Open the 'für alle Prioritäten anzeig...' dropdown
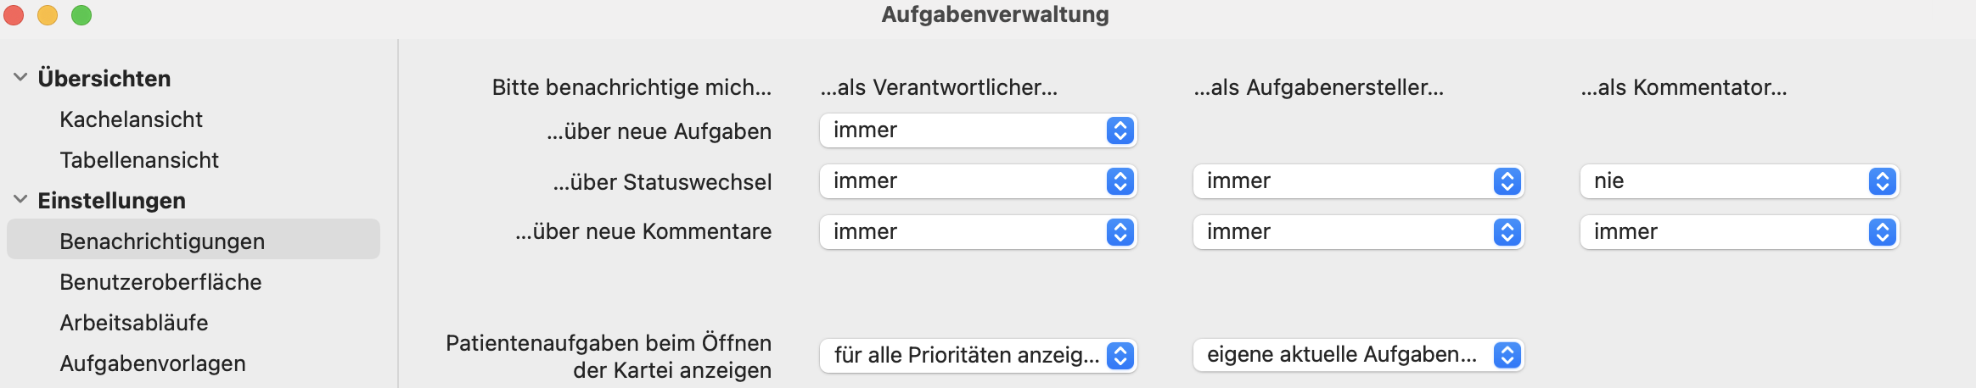 [x=978, y=356]
